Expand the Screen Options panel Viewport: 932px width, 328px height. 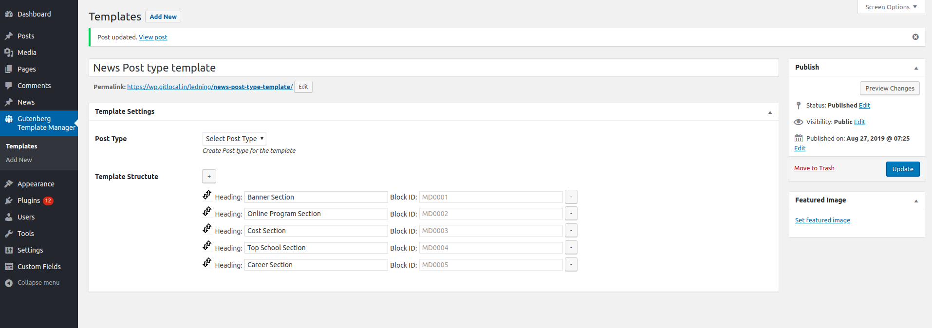point(891,7)
